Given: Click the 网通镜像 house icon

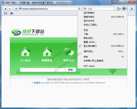Looking at the screenshot, I should pyautogui.click(x=47, y=52).
